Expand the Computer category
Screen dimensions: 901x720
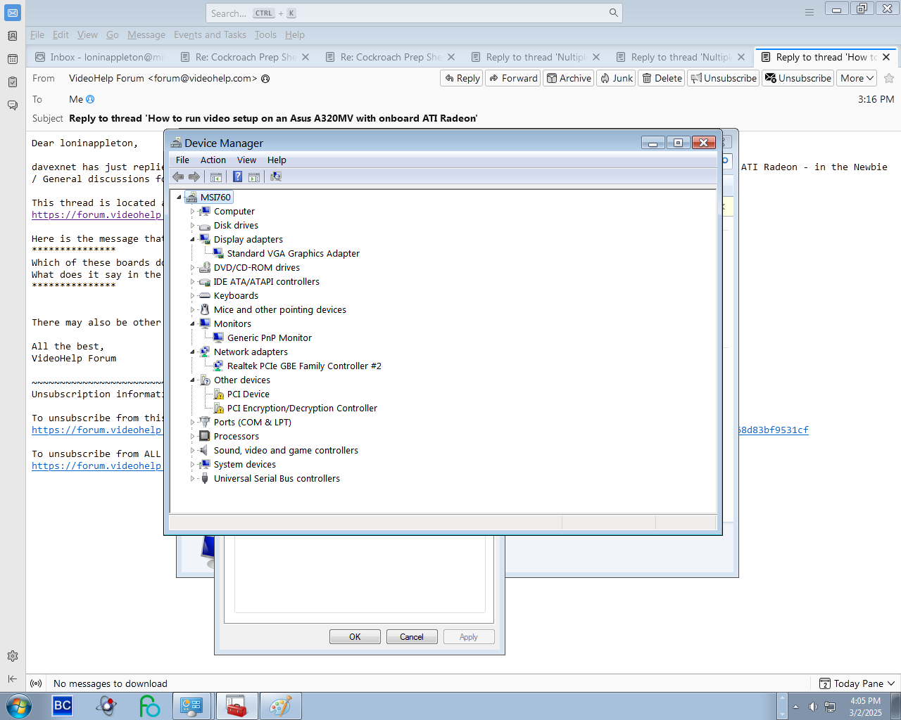[192, 211]
